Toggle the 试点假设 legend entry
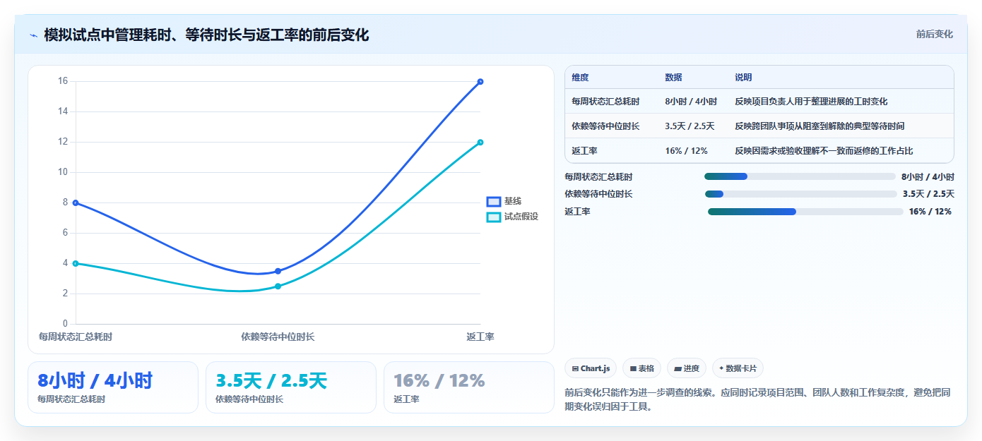982x441 pixels. coord(512,217)
